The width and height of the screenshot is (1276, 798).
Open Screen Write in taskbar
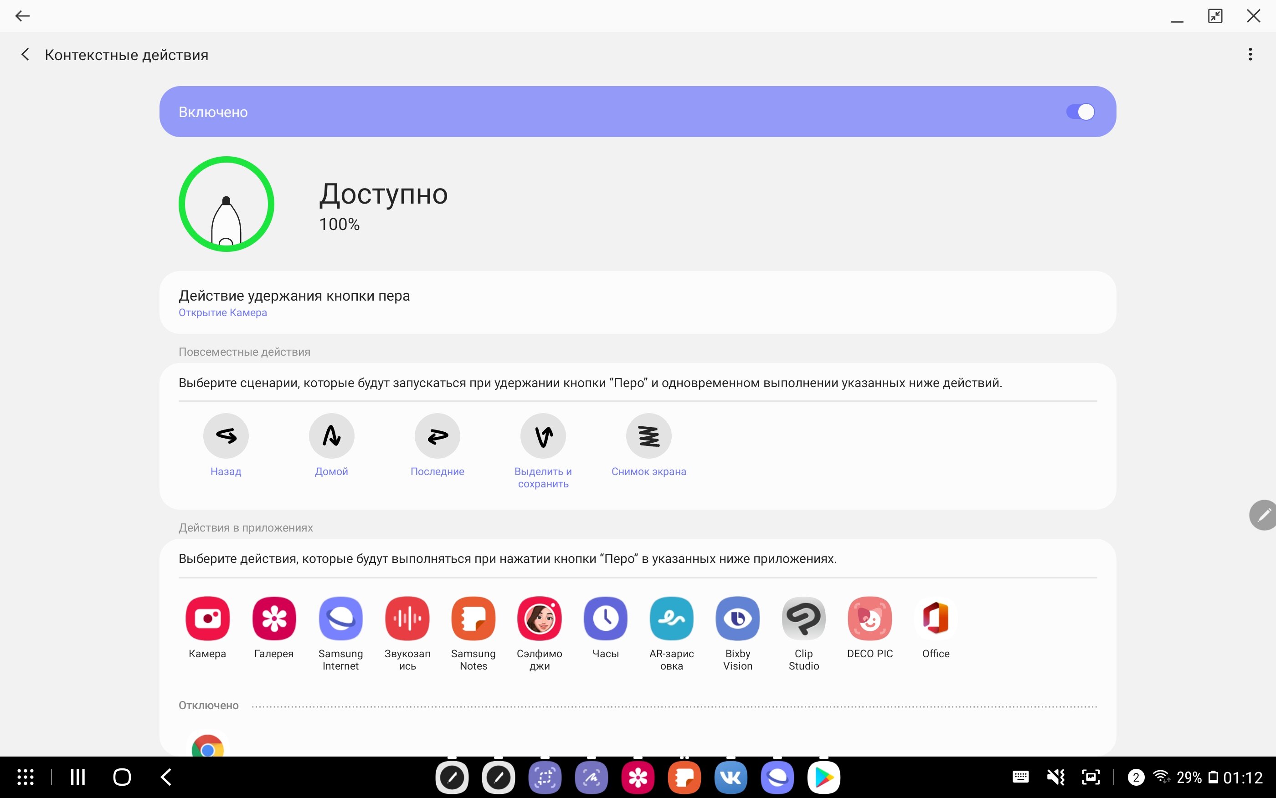[x=591, y=777]
